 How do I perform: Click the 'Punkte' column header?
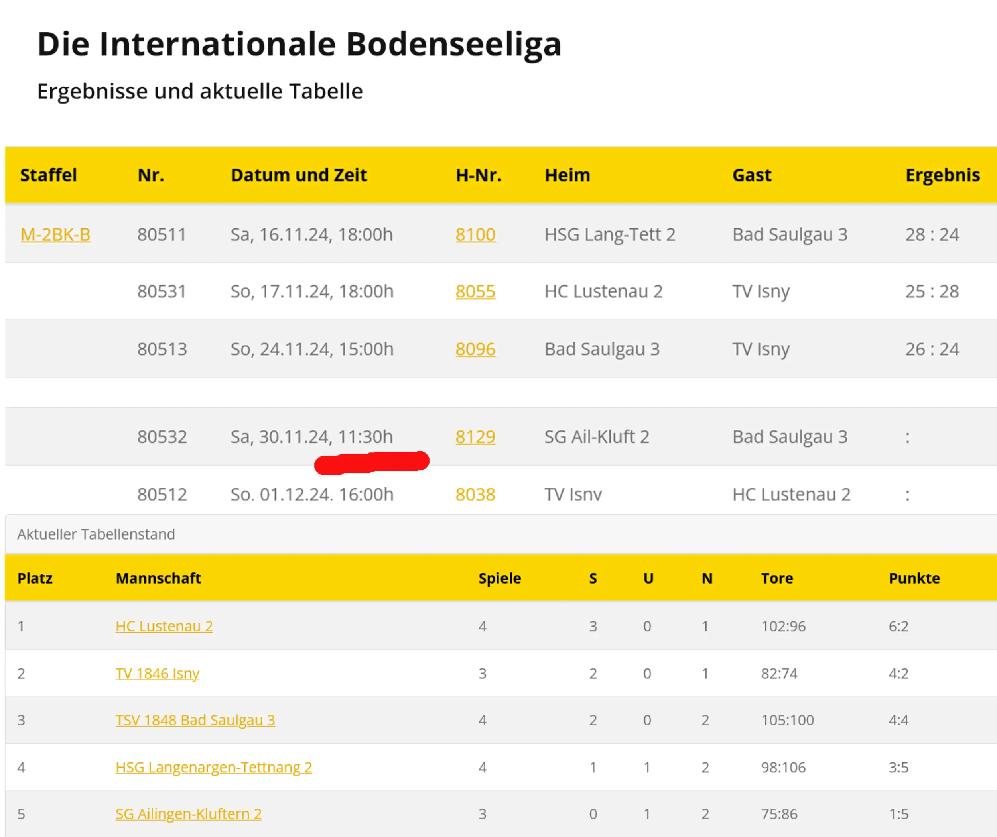point(914,578)
